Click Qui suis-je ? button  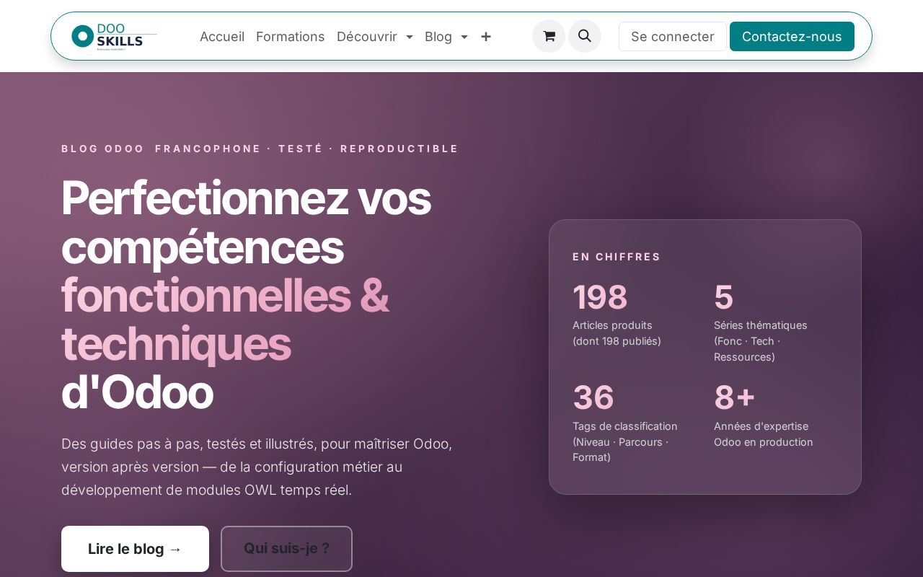pos(286,549)
